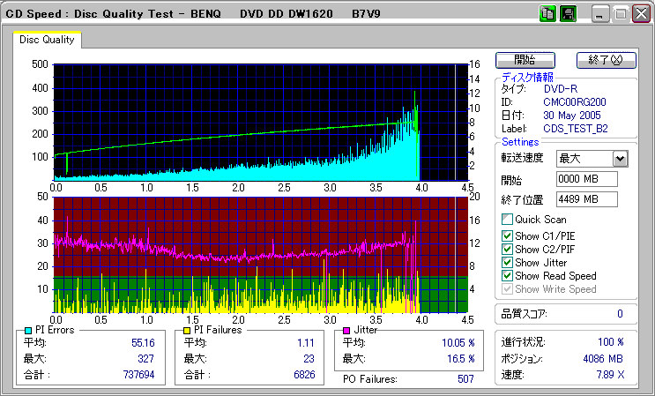This screenshot has height=396, width=655.
Task: Click PI Failures total 6826
Action: pyautogui.click(x=304, y=375)
